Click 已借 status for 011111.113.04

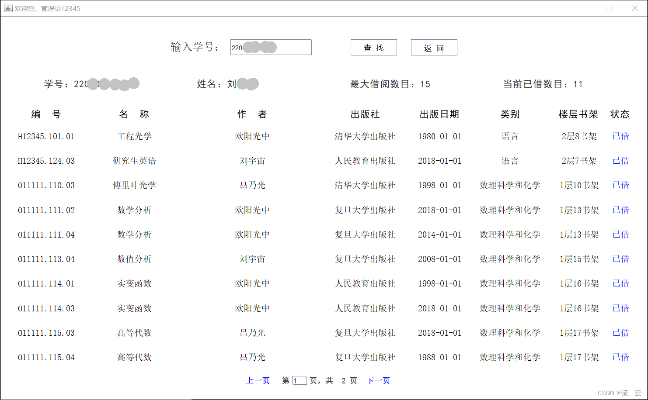pyautogui.click(x=620, y=259)
